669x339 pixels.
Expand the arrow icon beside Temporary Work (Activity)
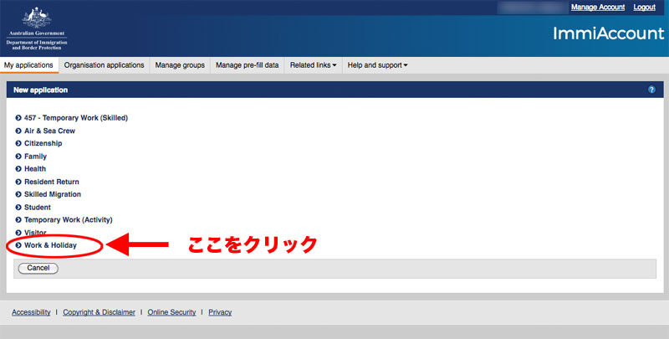pos(18,220)
